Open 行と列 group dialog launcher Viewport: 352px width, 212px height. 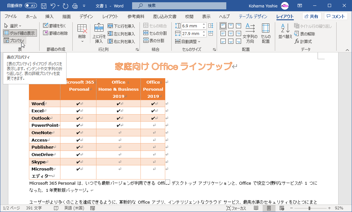coord(137,50)
